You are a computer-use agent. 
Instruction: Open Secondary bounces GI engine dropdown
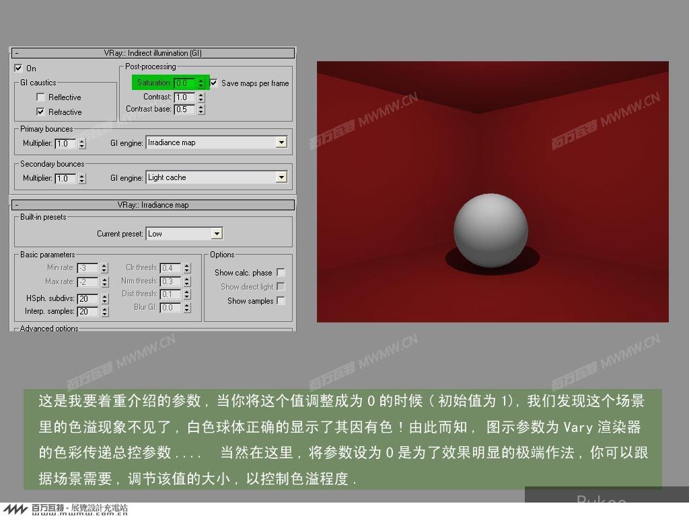click(x=281, y=177)
